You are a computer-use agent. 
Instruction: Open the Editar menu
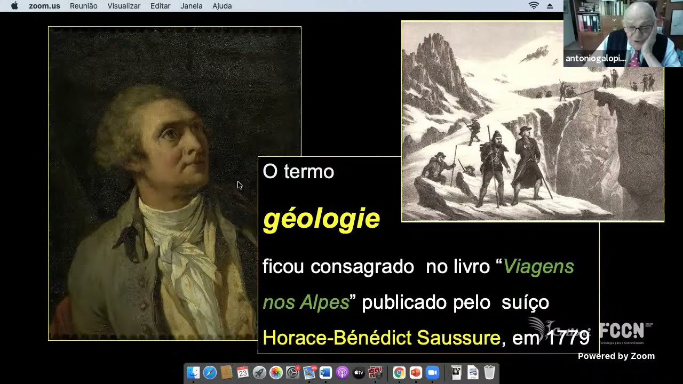click(160, 6)
